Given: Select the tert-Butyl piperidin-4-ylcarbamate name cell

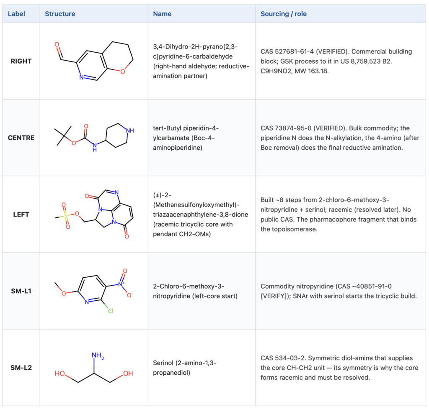Looking at the screenshot, I should (202, 138).
